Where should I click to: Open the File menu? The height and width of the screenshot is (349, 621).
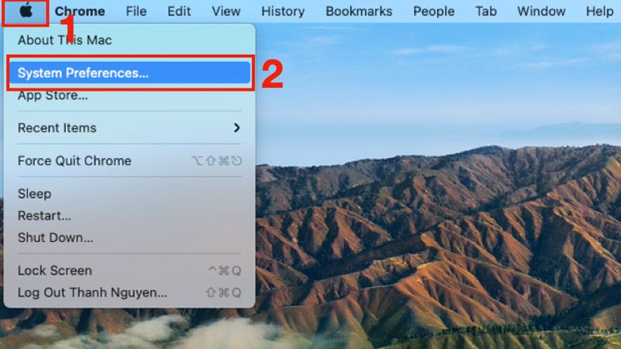(137, 11)
